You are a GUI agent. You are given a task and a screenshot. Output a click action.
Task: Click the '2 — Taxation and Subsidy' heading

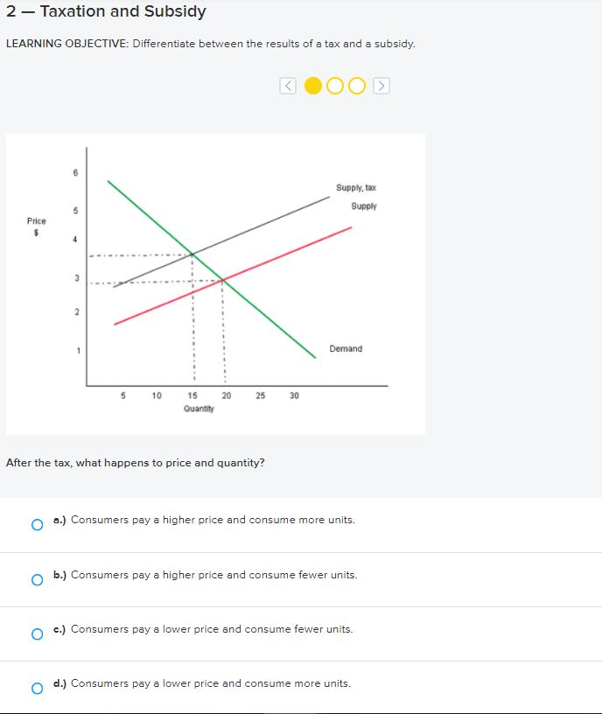pyautogui.click(x=106, y=10)
